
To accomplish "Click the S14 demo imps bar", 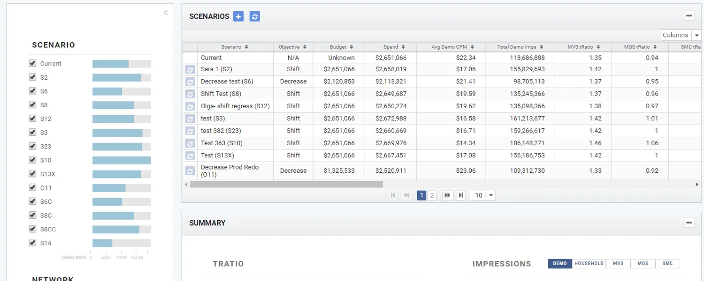I will tap(102, 243).
